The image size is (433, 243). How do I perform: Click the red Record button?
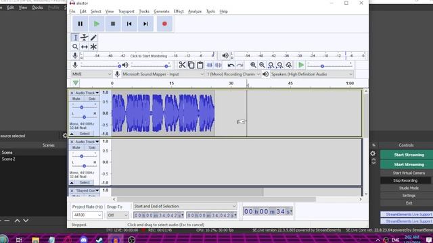[164, 24]
